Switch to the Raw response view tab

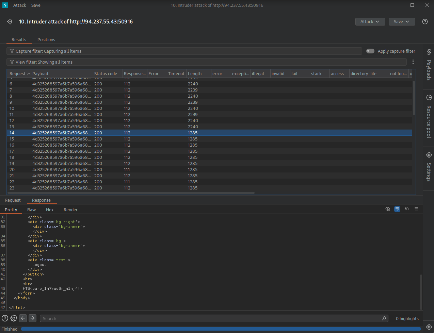pyautogui.click(x=31, y=210)
